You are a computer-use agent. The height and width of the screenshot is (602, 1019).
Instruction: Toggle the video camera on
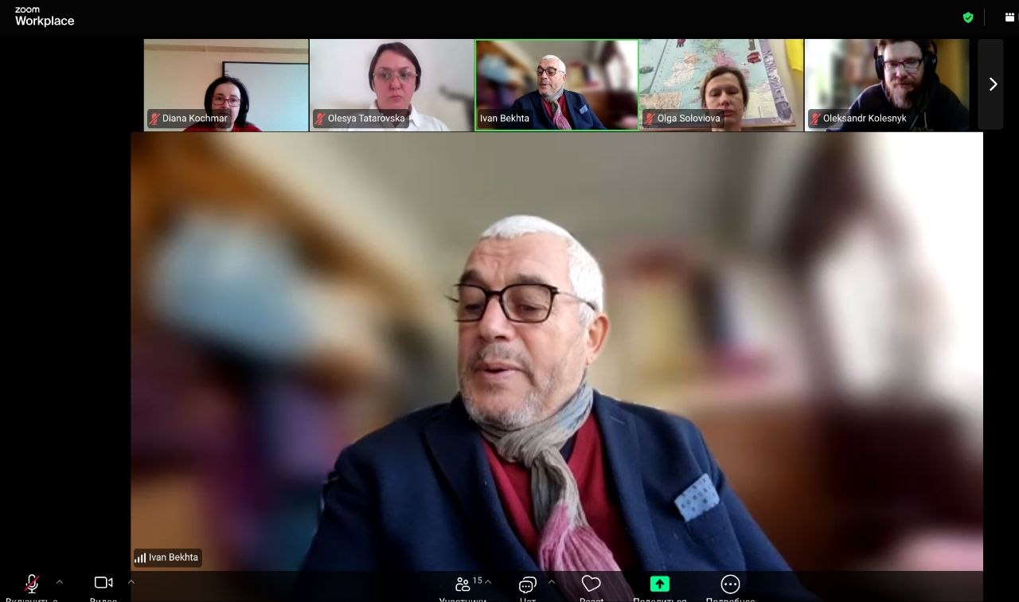click(103, 583)
